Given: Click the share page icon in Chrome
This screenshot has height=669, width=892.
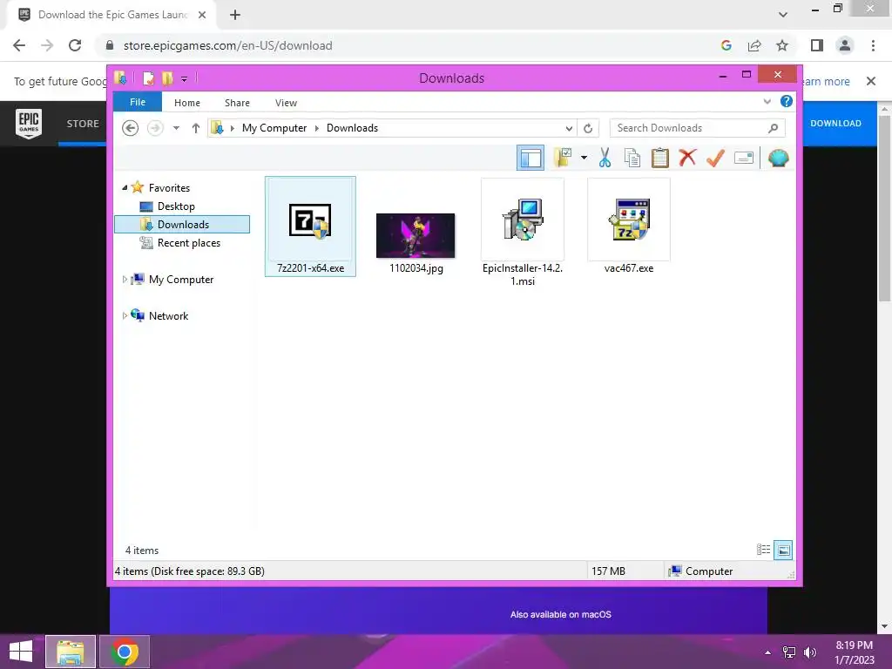Looking at the screenshot, I should [754, 45].
